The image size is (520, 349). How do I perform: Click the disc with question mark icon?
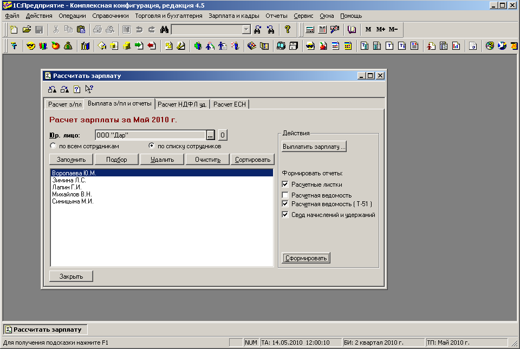pos(490,46)
